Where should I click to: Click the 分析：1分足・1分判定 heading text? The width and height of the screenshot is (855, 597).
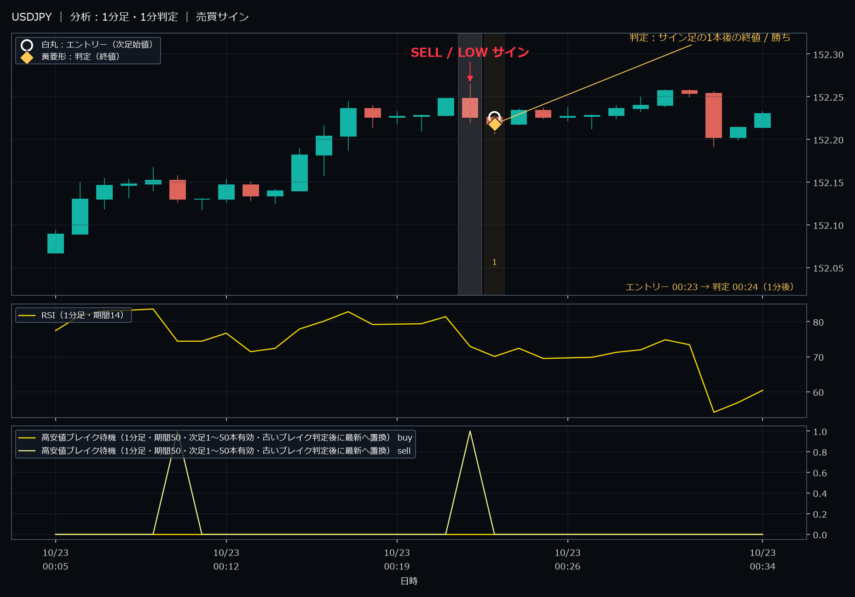[124, 17]
